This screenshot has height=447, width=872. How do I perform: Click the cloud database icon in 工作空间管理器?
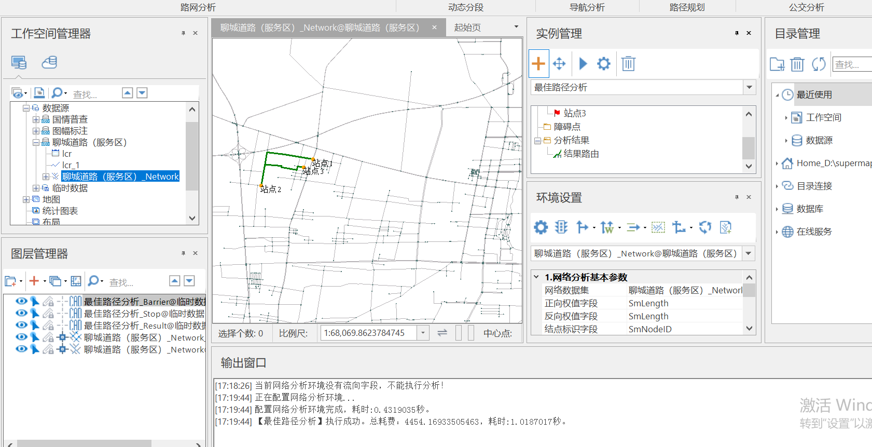pos(49,63)
